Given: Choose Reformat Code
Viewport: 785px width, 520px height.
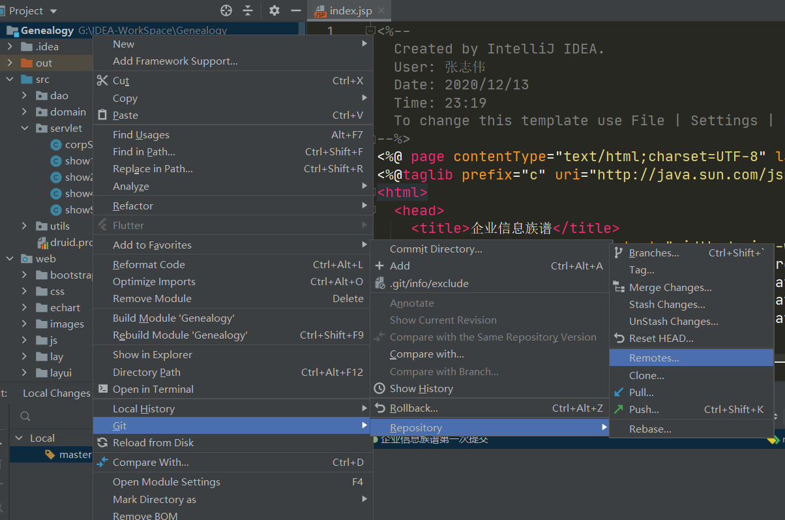Looking at the screenshot, I should [233, 264].
